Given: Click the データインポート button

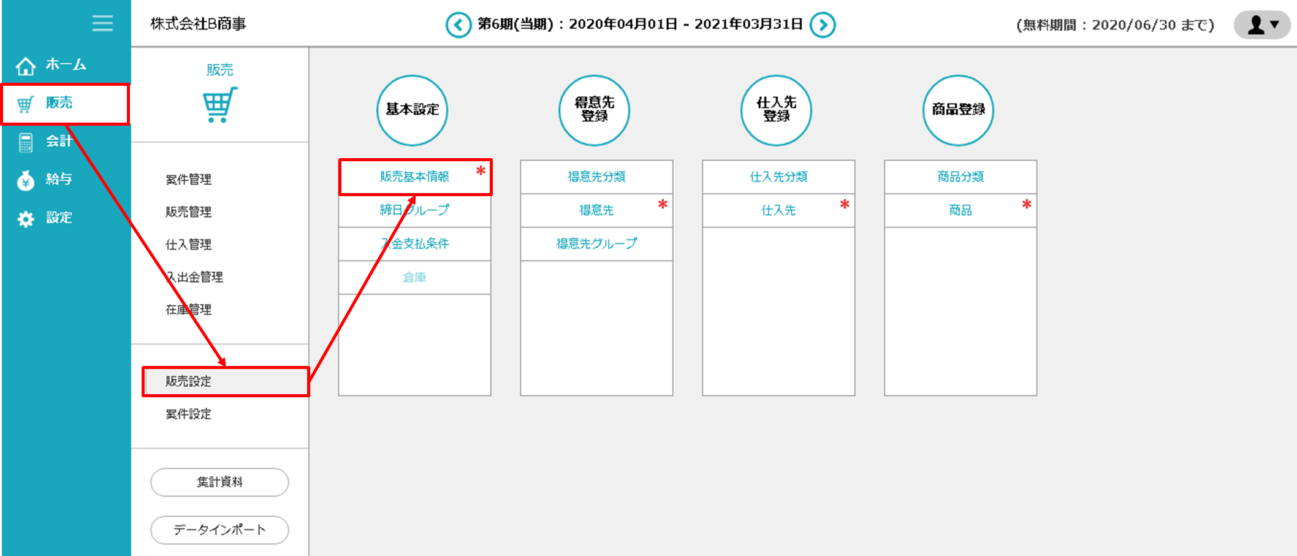Looking at the screenshot, I should (x=219, y=530).
